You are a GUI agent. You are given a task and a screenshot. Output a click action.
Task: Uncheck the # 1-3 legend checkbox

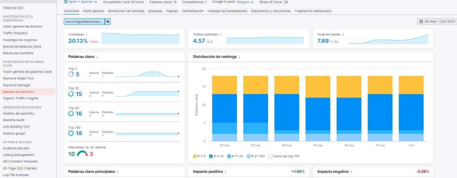coord(195,156)
